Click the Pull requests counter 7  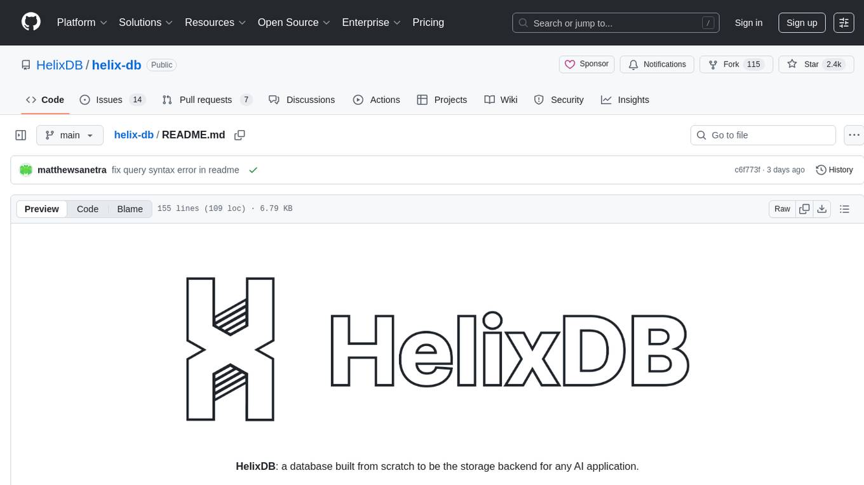246,100
